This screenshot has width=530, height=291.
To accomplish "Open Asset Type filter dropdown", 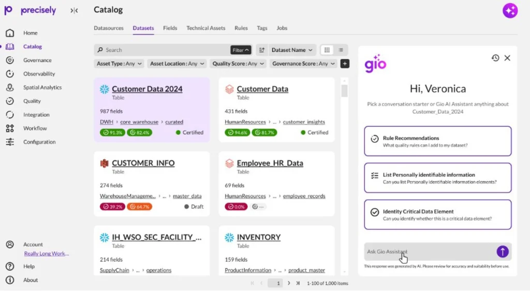I will pyautogui.click(x=119, y=64).
